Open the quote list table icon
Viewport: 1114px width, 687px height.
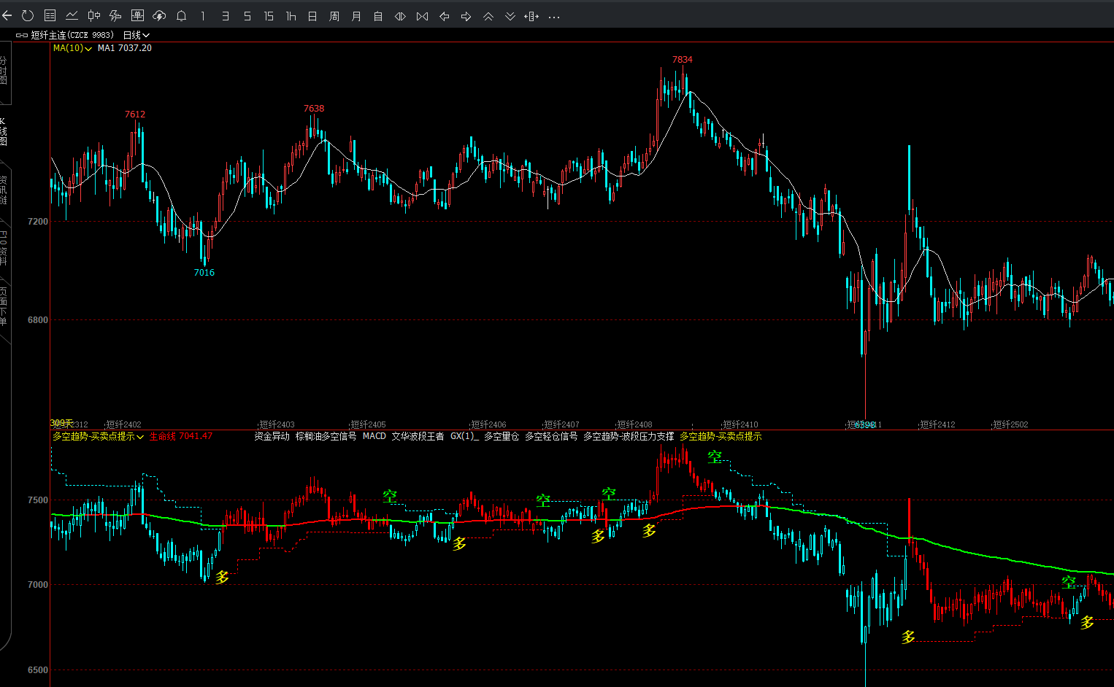[x=50, y=15]
